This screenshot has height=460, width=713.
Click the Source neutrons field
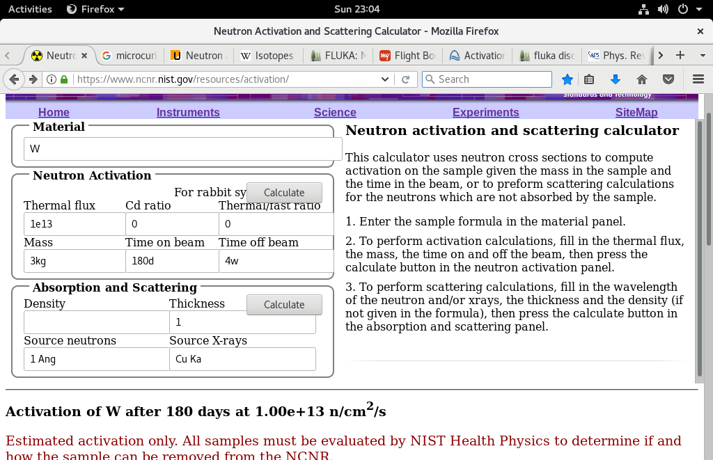pyautogui.click(x=96, y=359)
